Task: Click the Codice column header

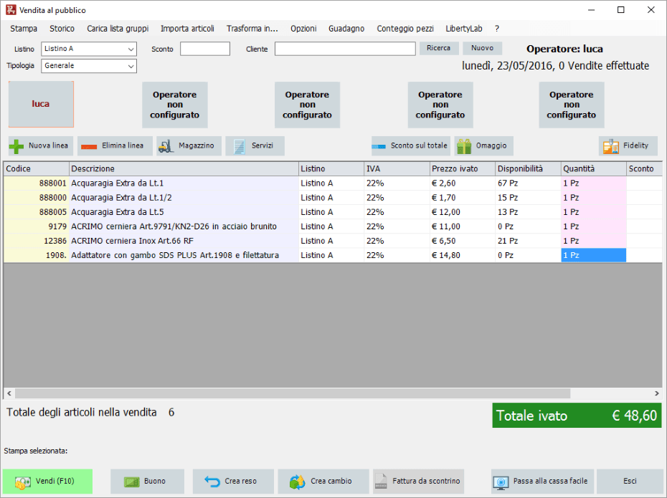Action: (x=36, y=168)
